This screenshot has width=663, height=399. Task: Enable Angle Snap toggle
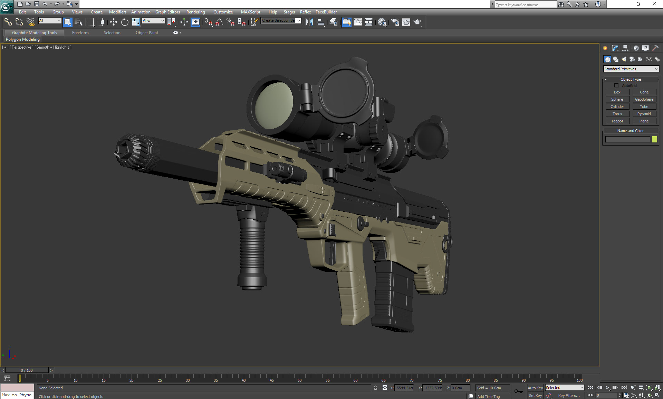click(219, 22)
